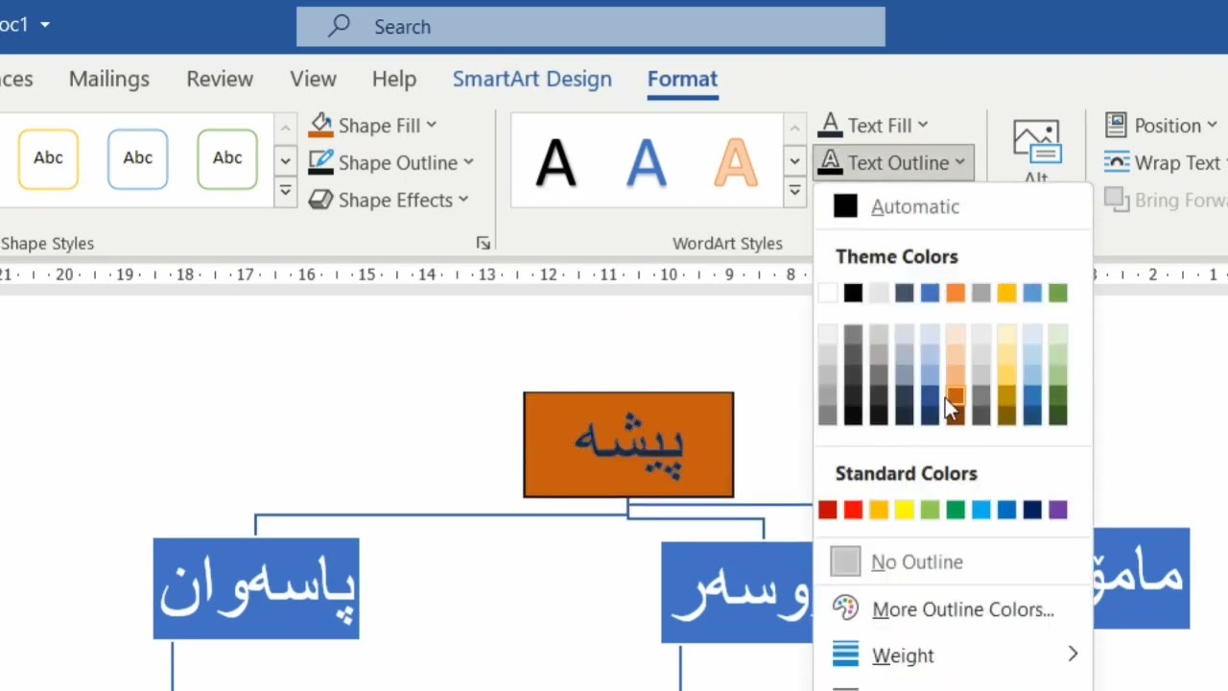Pick the white theme color swatch
The width and height of the screenshot is (1228, 691).
point(828,293)
